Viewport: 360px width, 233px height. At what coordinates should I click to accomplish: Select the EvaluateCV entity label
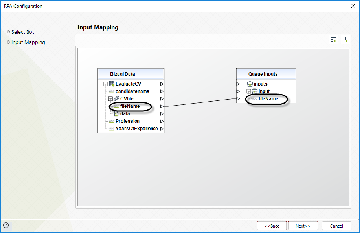(x=128, y=84)
